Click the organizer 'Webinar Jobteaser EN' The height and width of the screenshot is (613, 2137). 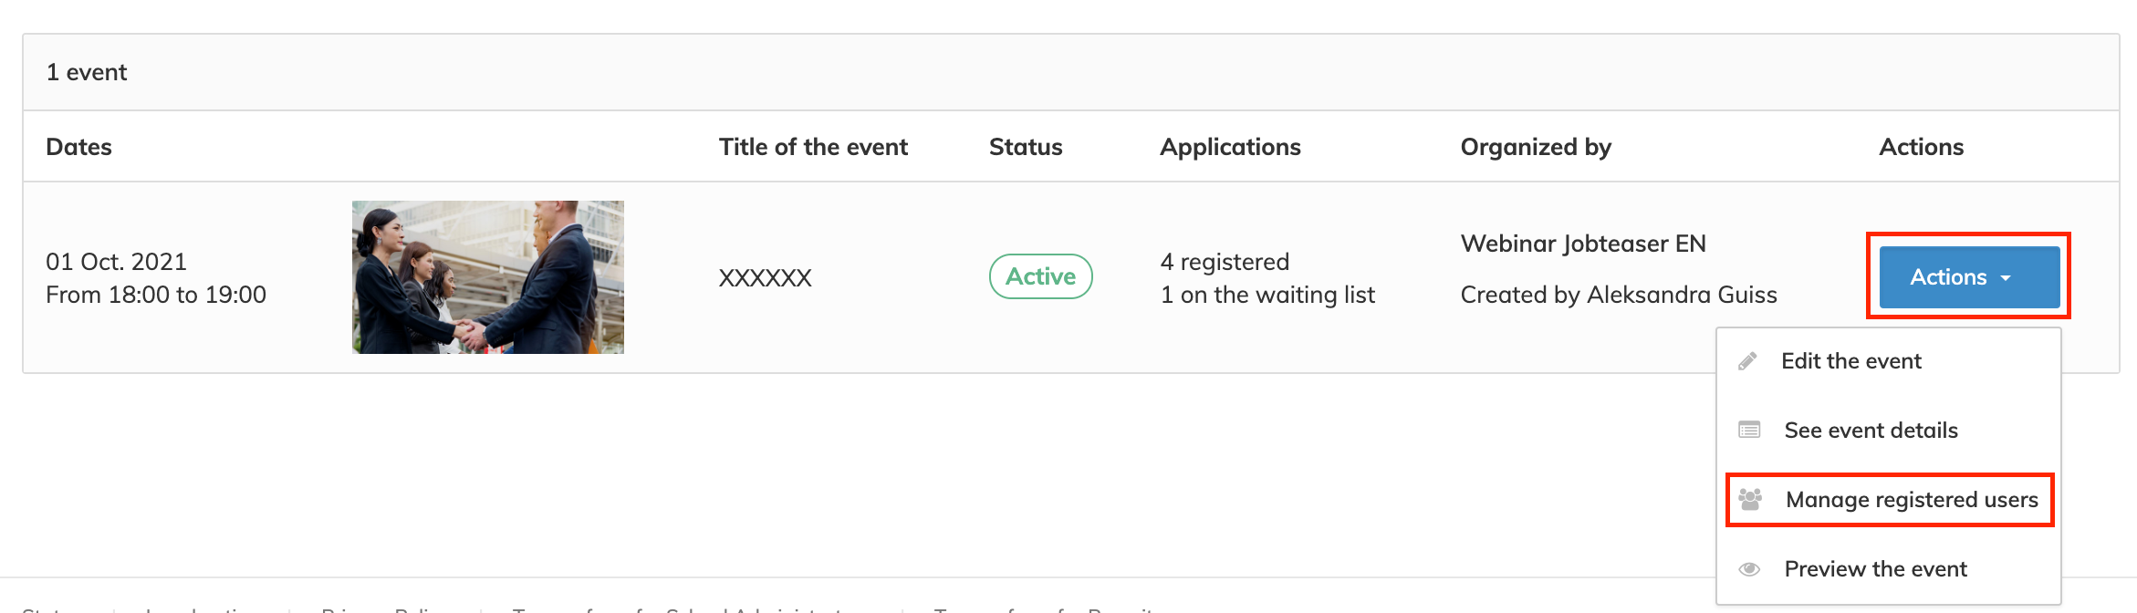click(1583, 244)
